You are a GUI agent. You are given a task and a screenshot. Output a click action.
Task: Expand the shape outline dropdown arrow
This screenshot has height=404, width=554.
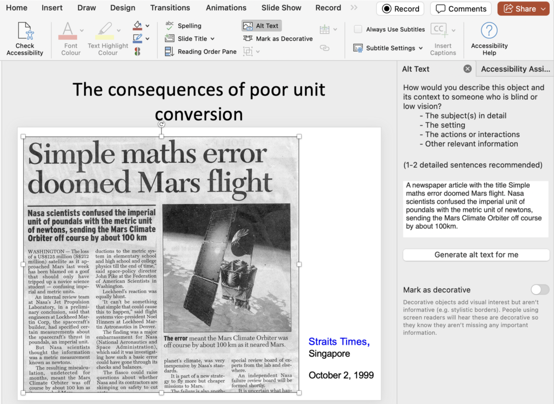pos(148,39)
